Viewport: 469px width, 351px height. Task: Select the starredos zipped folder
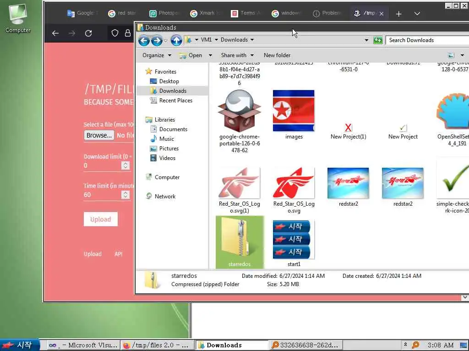[x=240, y=242]
